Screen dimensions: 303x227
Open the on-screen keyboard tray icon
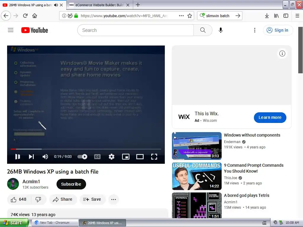pos(264,223)
